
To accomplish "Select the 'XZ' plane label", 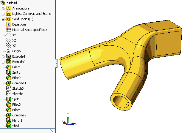I will (14, 40).
